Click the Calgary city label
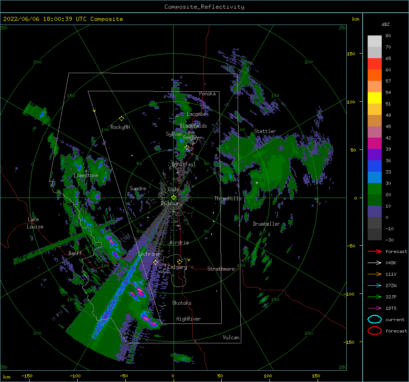The image size is (409, 382). (177, 267)
